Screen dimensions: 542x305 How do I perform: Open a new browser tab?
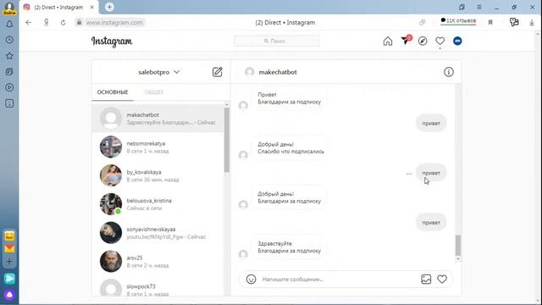(109, 7)
